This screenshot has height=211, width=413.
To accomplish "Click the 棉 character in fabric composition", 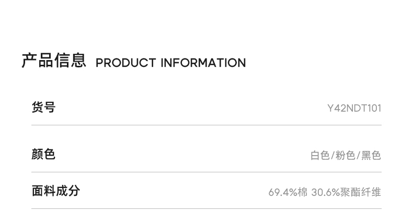I will (303, 192).
